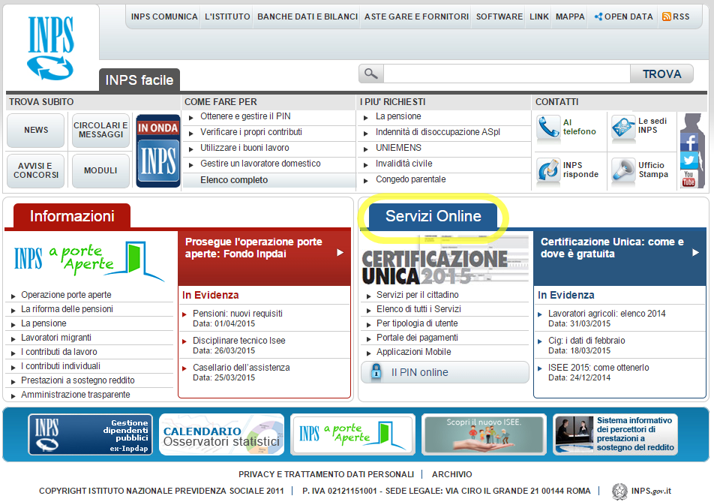The height and width of the screenshot is (502, 714).
Task: Click the MODULI button
Action: pyautogui.click(x=100, y=171)
